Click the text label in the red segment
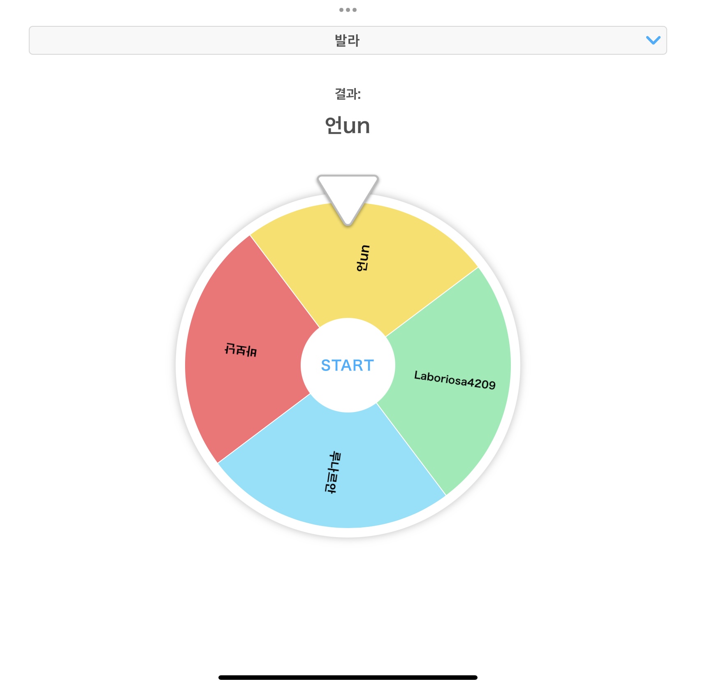The width and height of the screenshot is (705, 686). pyautogui.click(x=241, y=350)
